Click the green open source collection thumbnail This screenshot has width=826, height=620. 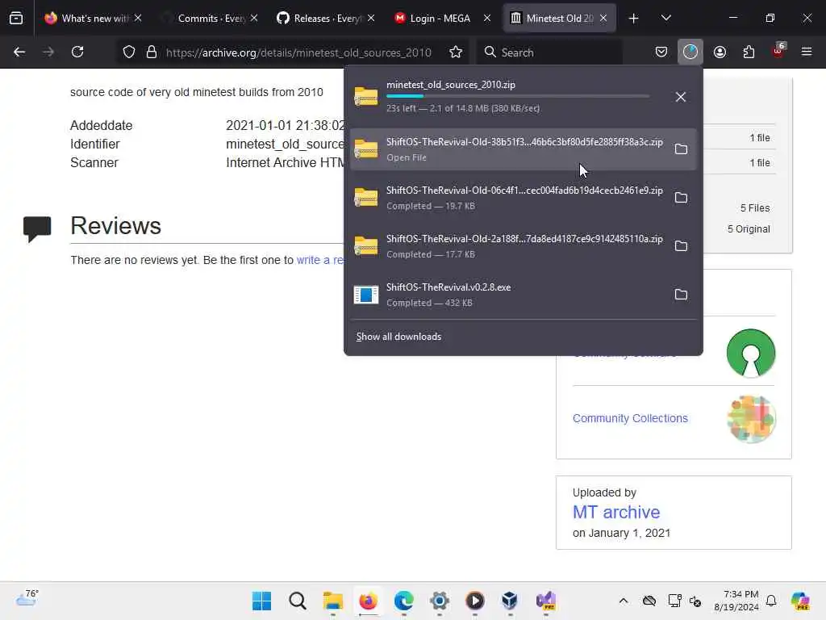pyautogui.click(x=751, y=353)
